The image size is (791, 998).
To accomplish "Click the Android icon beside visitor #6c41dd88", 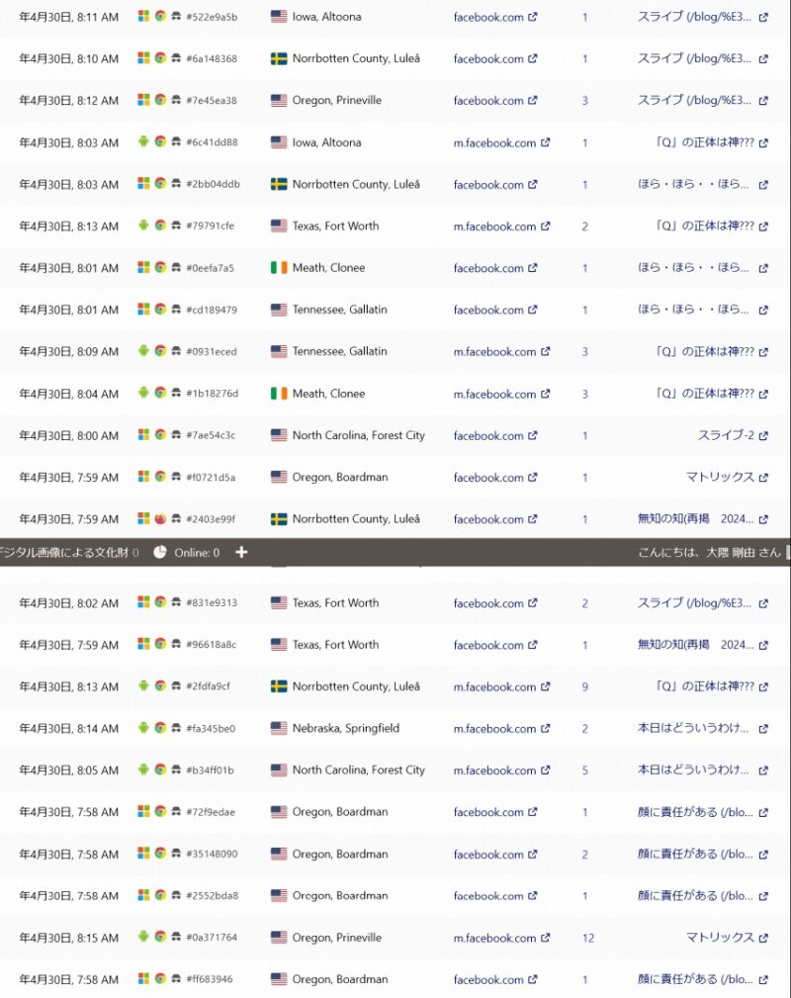I will coord(143,142).
